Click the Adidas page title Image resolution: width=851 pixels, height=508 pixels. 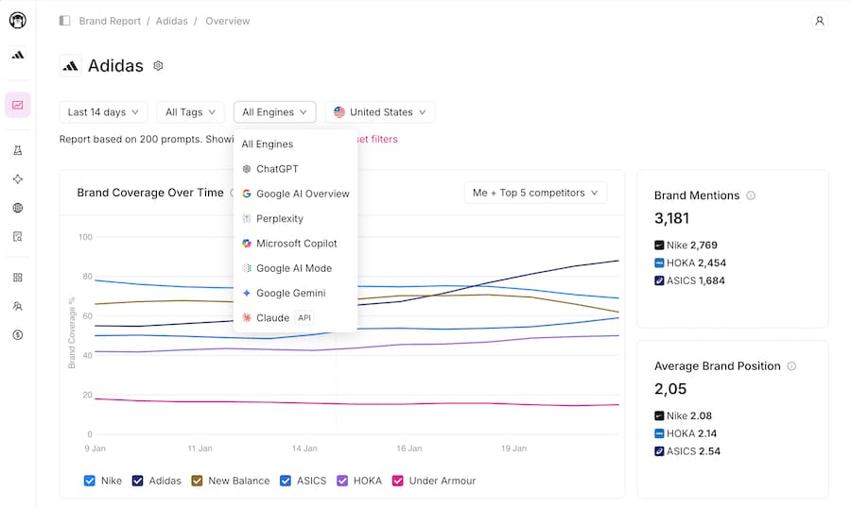coord(115,66)
